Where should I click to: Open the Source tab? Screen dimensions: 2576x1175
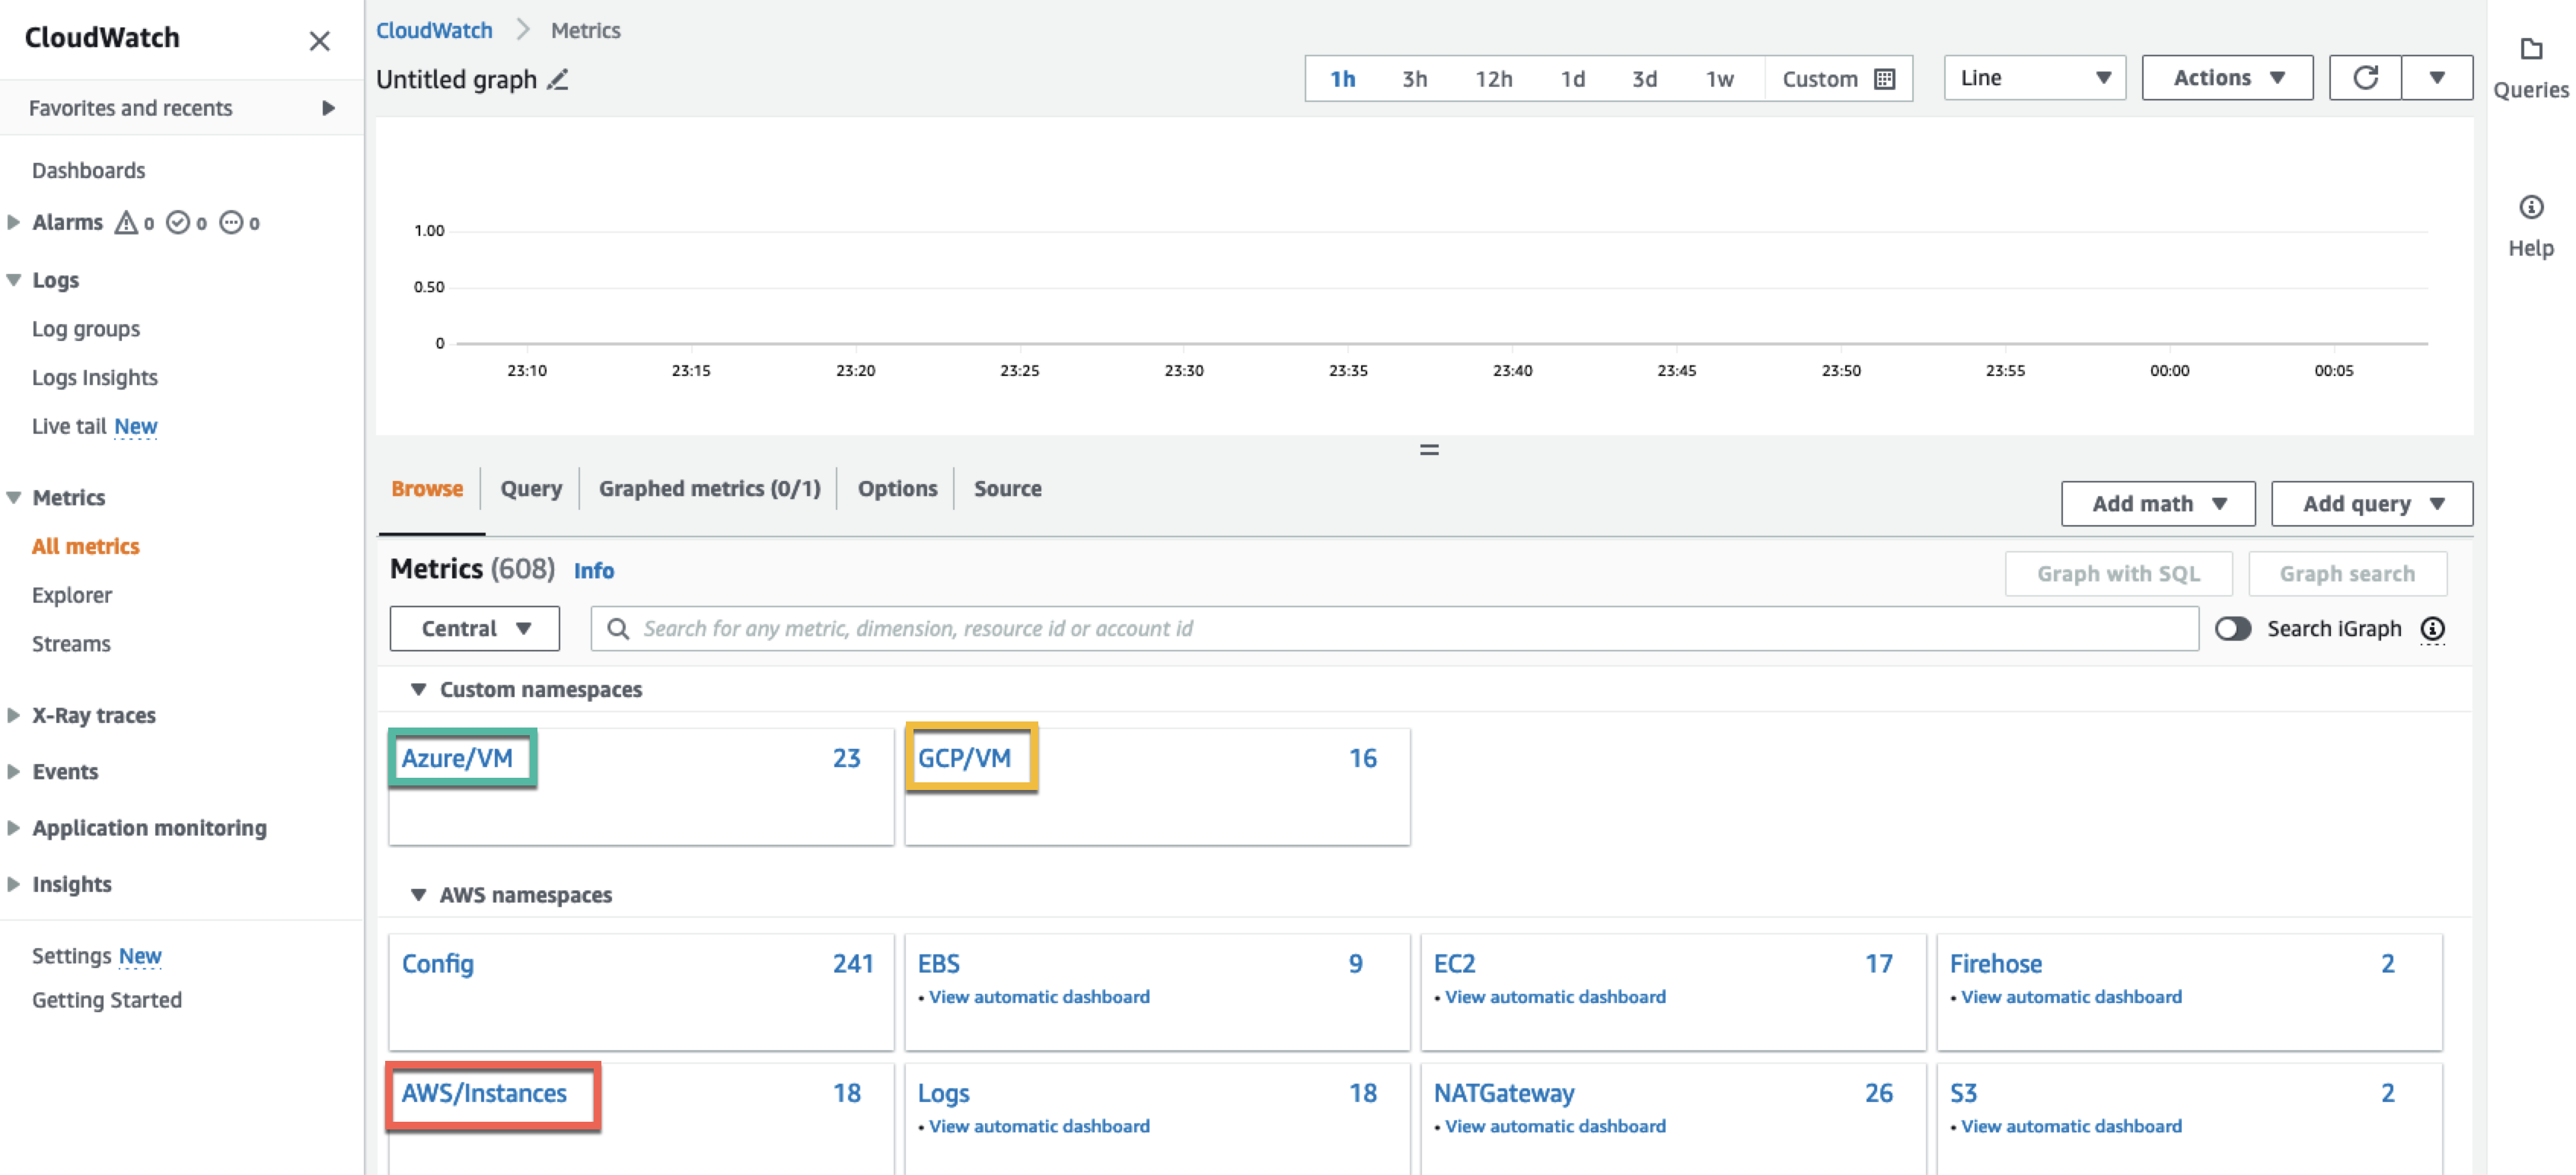click(1006, 489)
